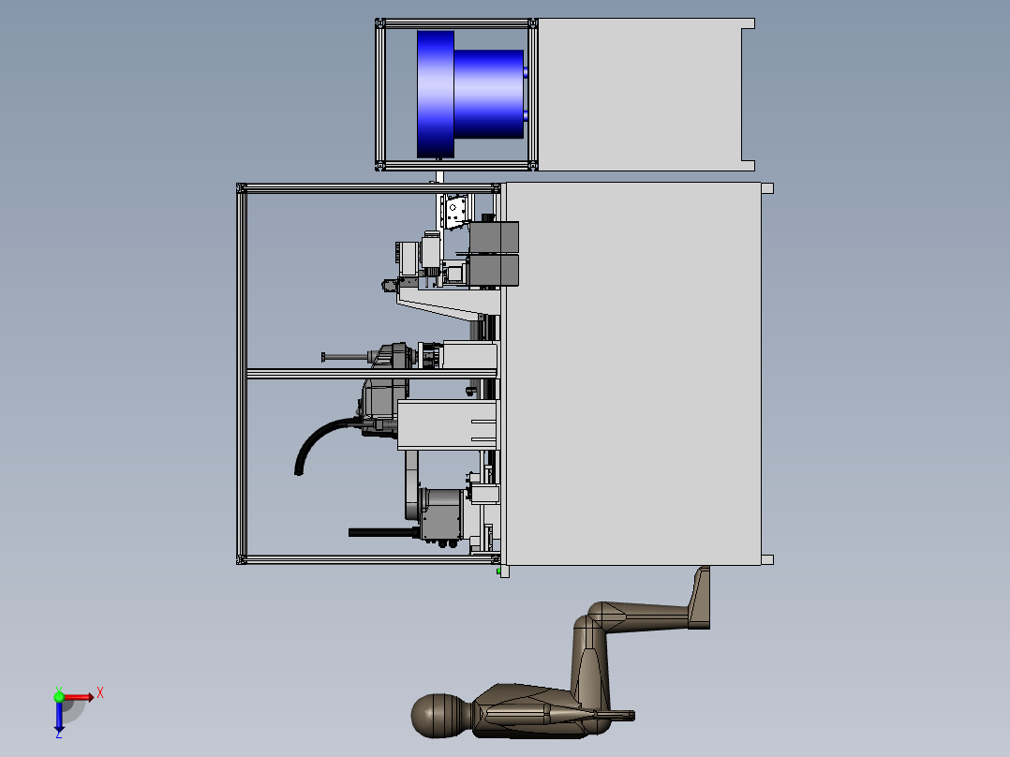Click the green Y axis dot of the triad

(59, 697)
